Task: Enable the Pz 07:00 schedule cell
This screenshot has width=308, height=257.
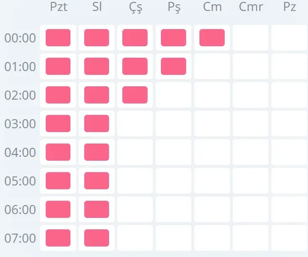Action: pos(289,238)
